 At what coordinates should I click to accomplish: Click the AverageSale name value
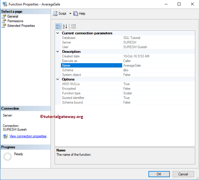click(132, 65)
